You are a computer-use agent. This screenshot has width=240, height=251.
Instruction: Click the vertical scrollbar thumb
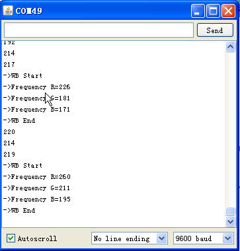tap(230, 211)
